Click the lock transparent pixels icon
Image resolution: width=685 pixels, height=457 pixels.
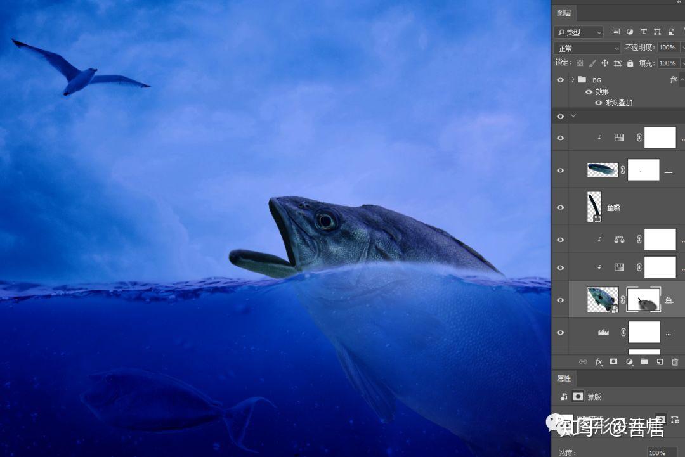tap(579, 63)
